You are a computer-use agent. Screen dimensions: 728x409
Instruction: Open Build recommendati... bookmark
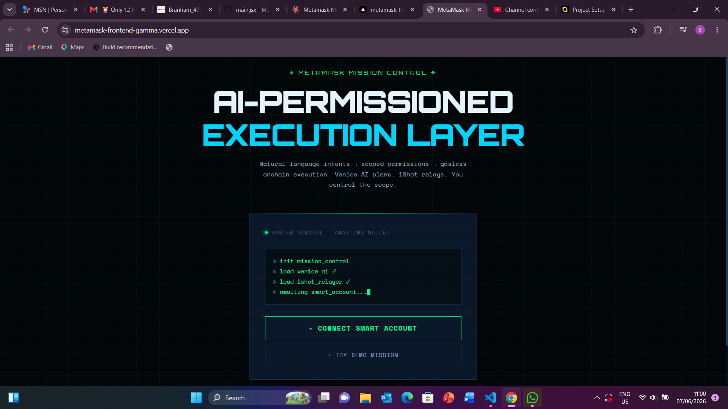126,47
